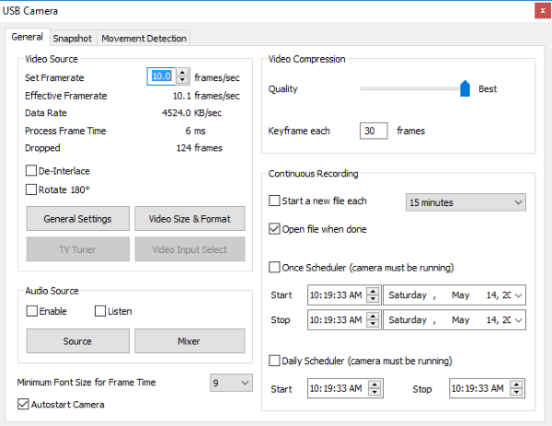Click down arrow on Once Scheduler Stop time
This screenshot has height=426, width=552.
372,324
